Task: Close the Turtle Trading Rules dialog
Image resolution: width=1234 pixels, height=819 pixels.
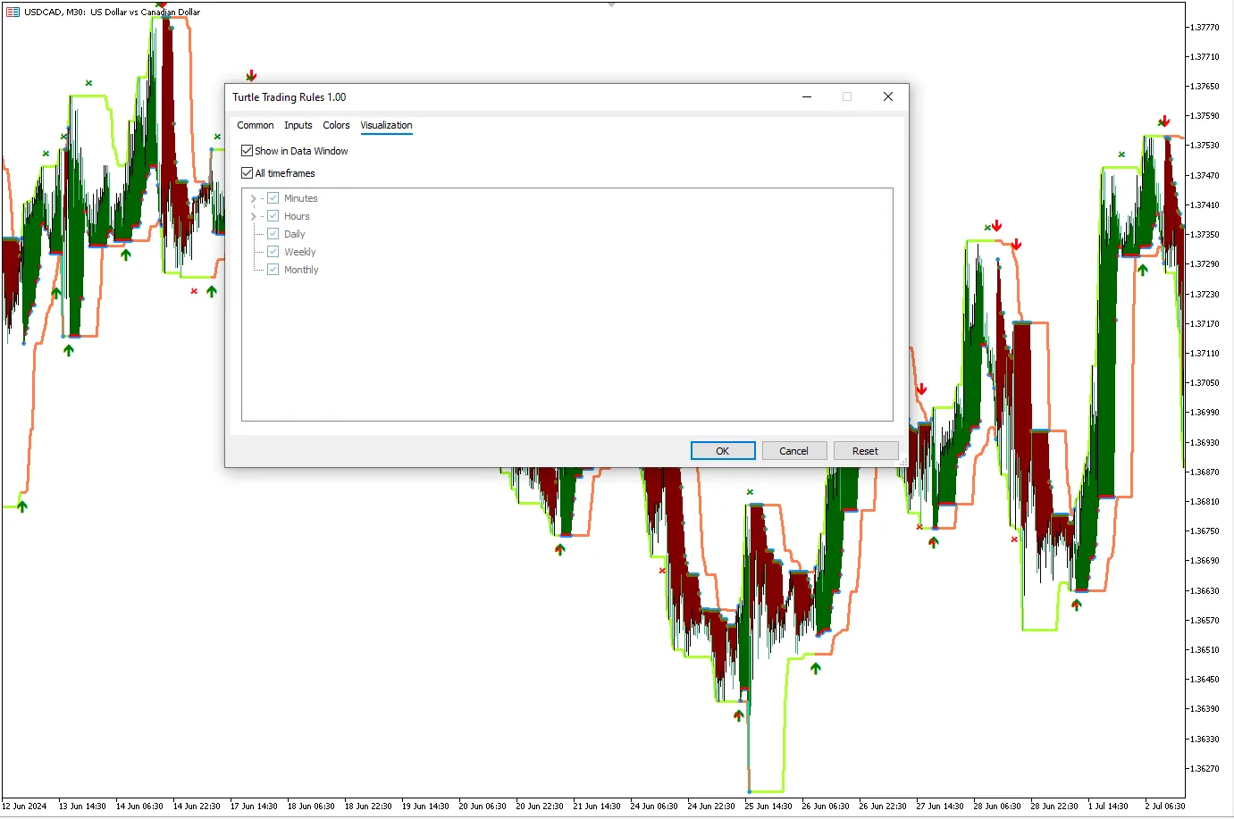Action: tap(888, 96)
